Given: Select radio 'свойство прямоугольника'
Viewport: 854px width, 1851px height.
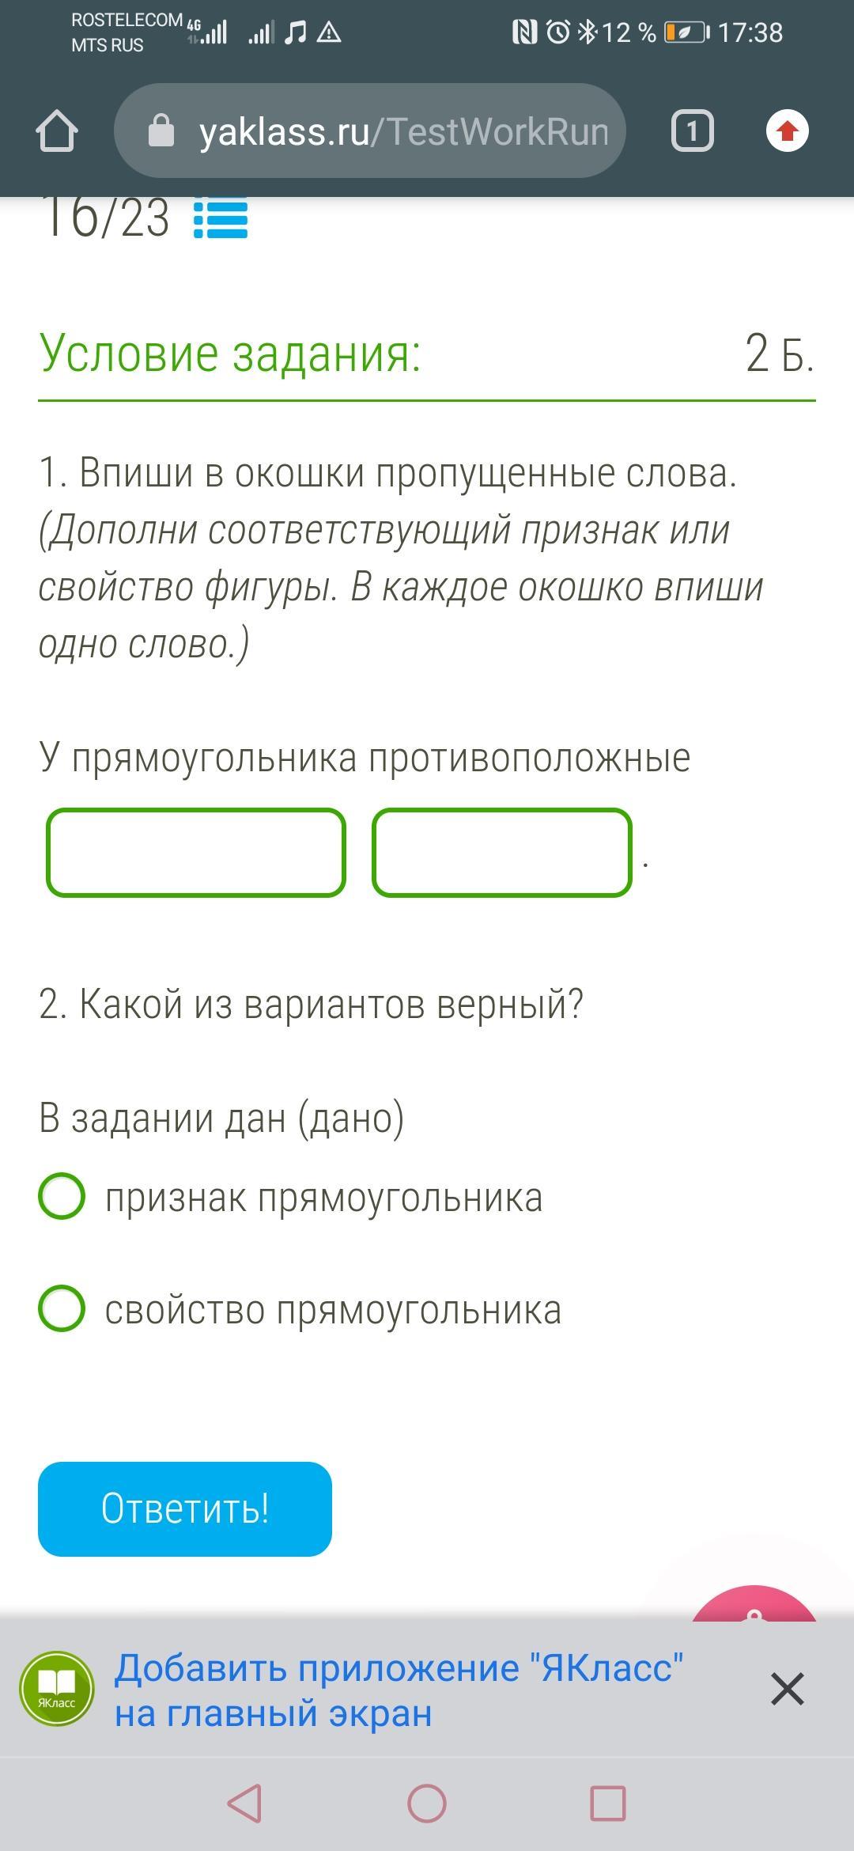Looking at the screenshot, I should point(62,1308).
